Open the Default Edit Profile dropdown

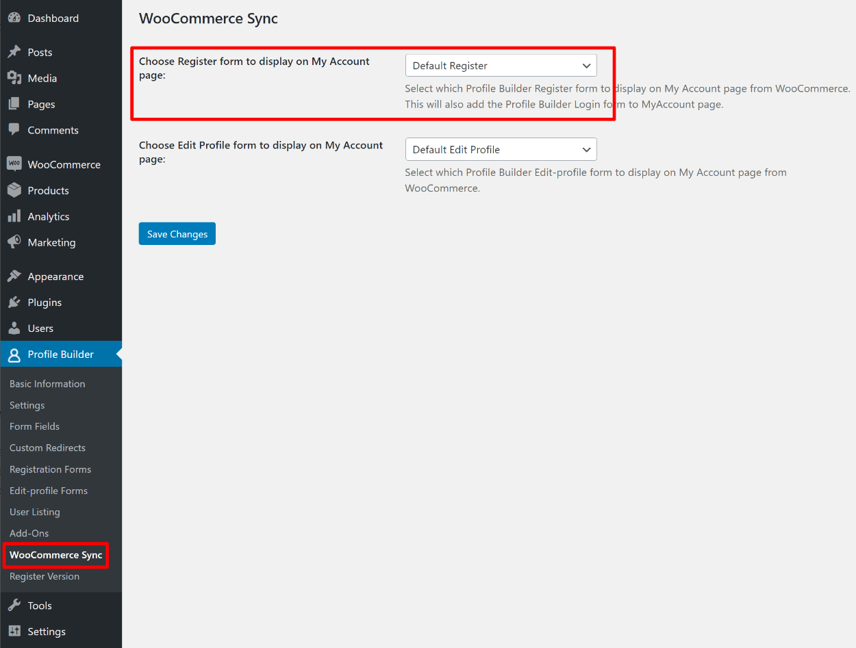tap(501, 149)
